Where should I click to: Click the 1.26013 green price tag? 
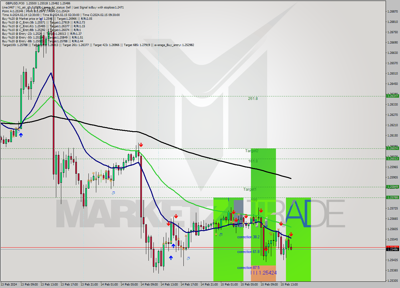[392, 159]
